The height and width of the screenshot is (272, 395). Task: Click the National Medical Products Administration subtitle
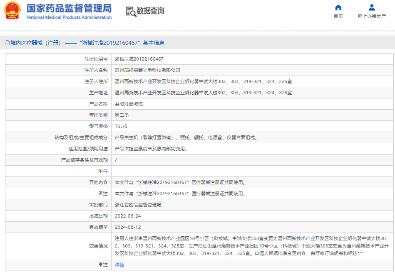pyautogui.click(x=69, y=17)
